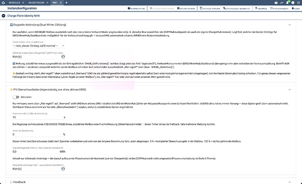
Task: Show notifications via the bell icon
Action: tap(288, 3)
